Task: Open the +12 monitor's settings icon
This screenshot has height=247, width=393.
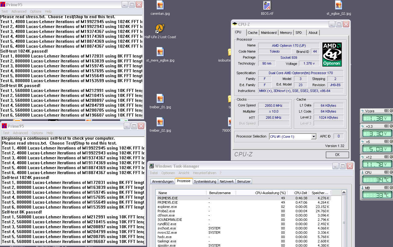Action: coord(387,157)
